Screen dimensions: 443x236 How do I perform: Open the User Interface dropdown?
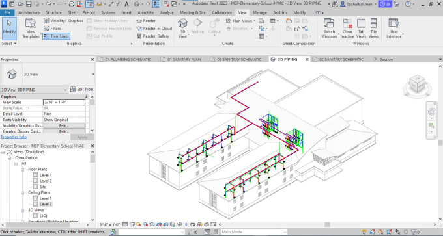point(394,28)
